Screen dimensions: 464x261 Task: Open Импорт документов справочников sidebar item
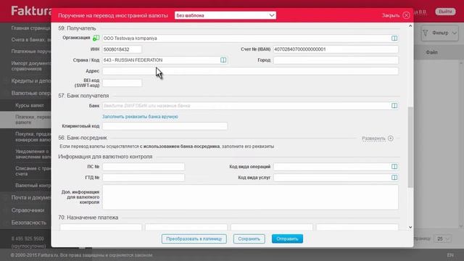(x=31, y=66)
